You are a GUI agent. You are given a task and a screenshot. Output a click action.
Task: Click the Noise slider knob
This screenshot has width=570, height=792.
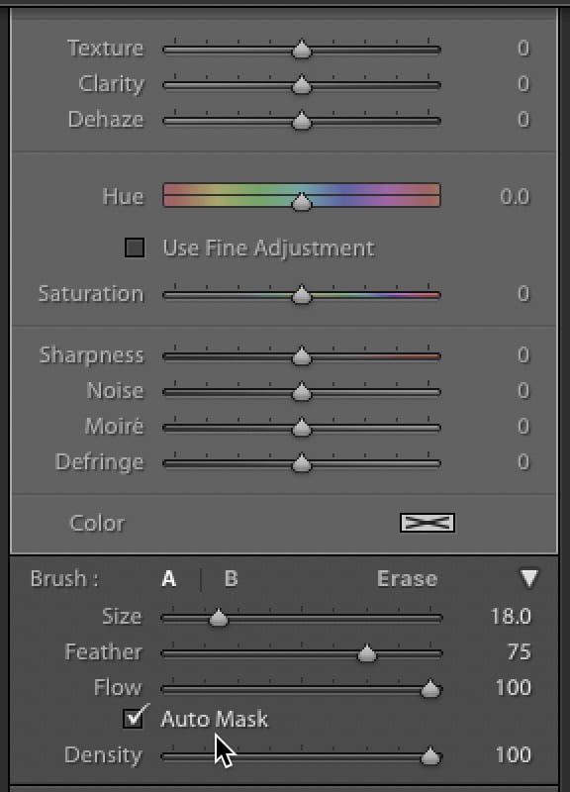coord(302,392)
